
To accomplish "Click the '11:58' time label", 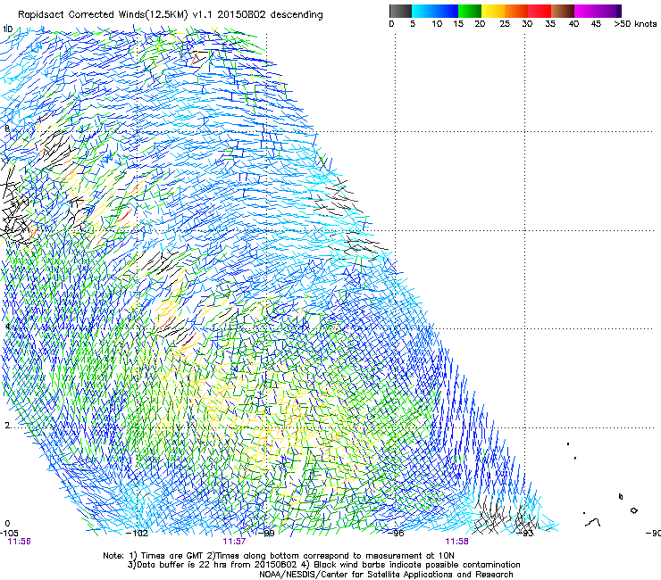I will point(457,542).
